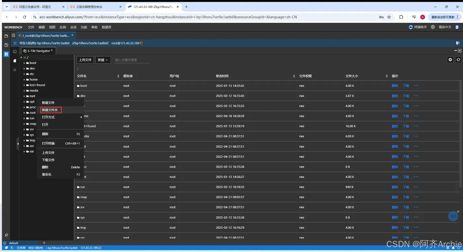Open the user account avatar in Workbench header
Image resolution: width=463 pixels, height=252 pixels.
[x=458, y=27]
